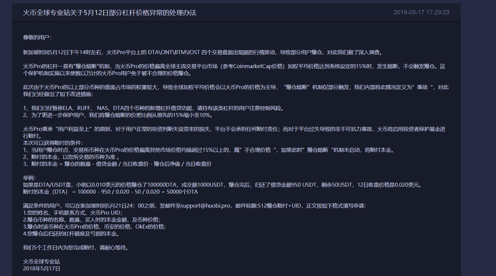Click the 5个工作日 compensation notice line

pyautogui.click(x=75, y=247)
